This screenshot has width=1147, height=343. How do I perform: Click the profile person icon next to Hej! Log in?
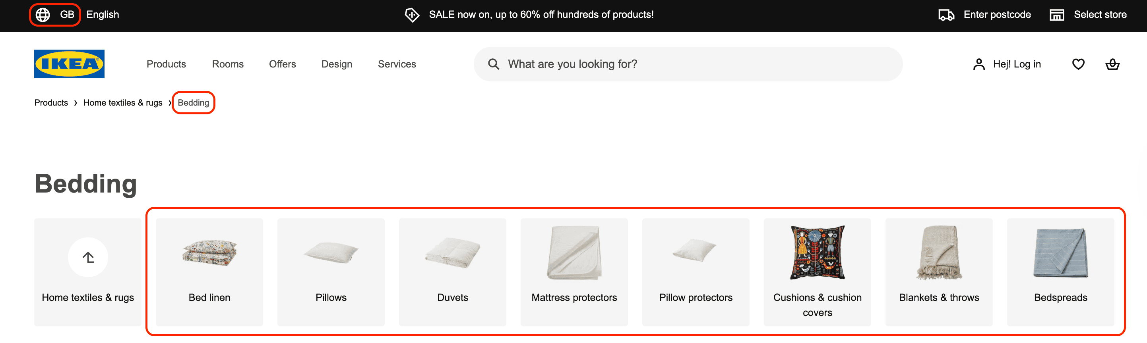(979, 64)
